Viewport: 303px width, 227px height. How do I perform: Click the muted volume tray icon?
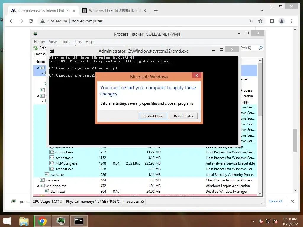pyautogui.click(x=261, y=221)
